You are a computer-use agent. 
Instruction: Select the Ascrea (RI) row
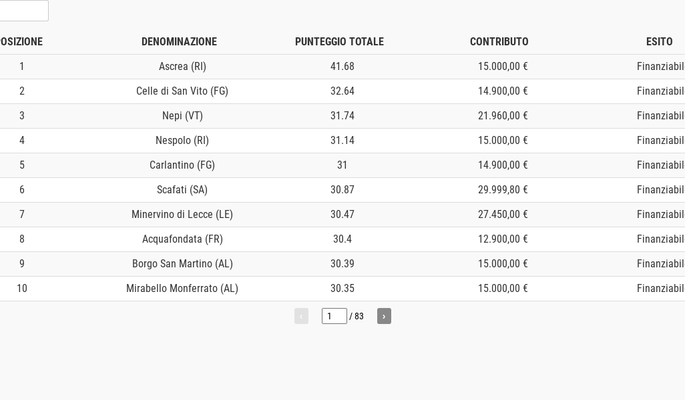pyautogui.click(x=182, y=67)
